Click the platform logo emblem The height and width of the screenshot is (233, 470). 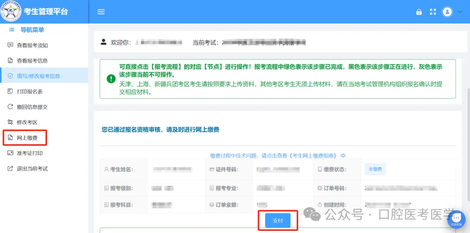tap(11, 11)
